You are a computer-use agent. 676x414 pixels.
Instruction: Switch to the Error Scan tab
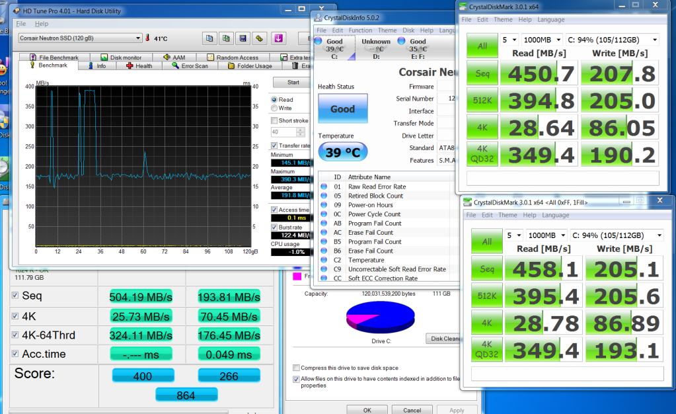coord(190,66)
